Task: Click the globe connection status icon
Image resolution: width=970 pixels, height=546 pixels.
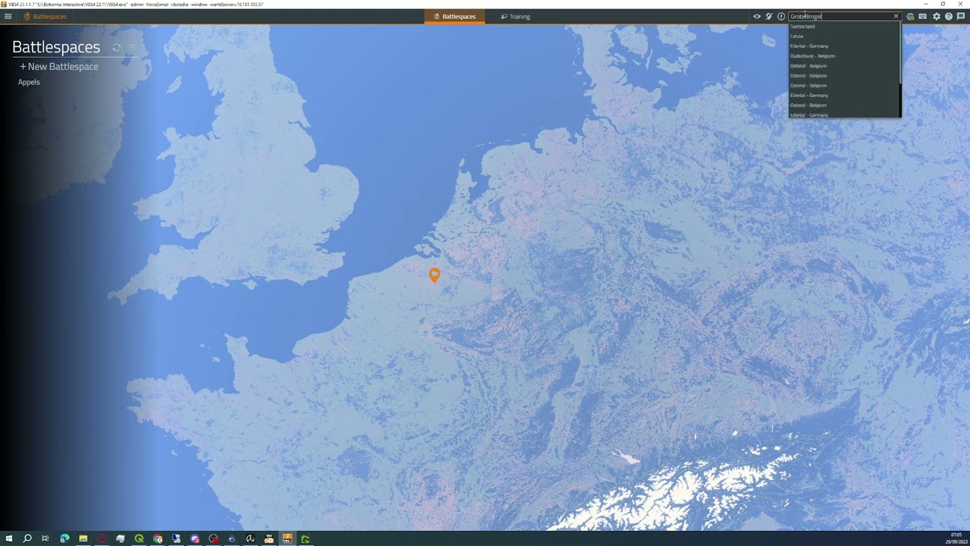Action: [x=910, y=16]
